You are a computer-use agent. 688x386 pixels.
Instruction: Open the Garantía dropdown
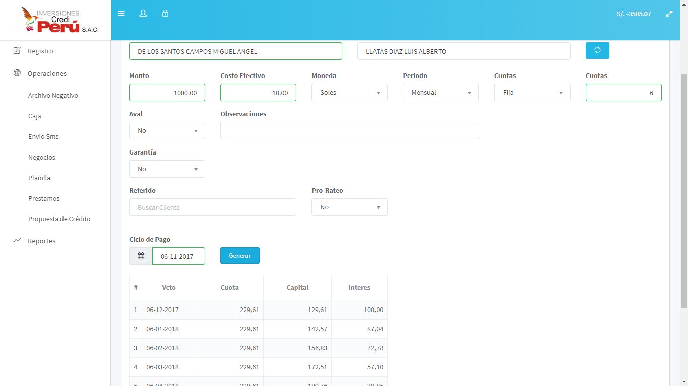167,169
